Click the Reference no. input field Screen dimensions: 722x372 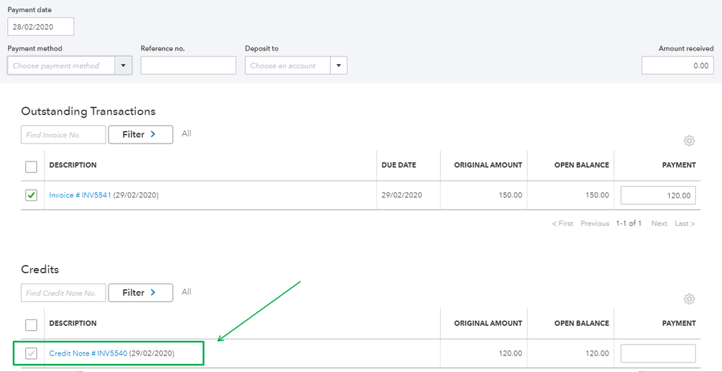188,66
